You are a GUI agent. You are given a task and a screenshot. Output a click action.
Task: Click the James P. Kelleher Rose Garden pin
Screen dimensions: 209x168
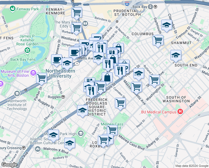[x=27, y=50]
